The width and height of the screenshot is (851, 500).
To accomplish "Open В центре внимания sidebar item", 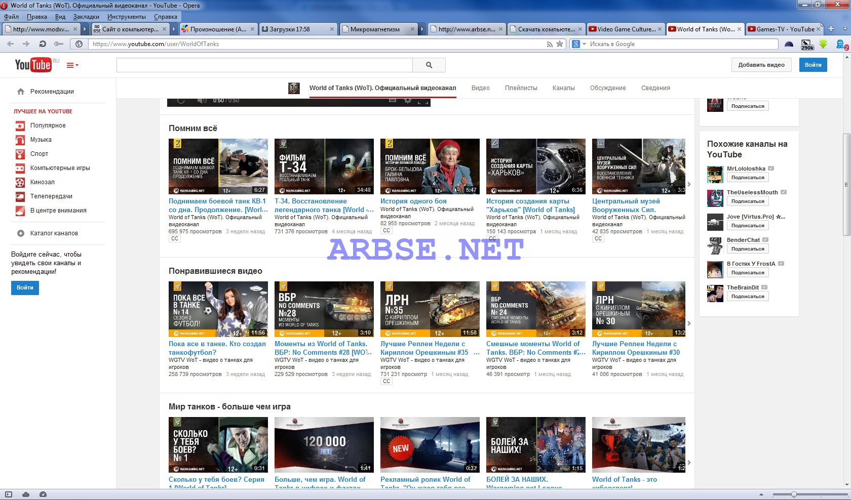I will point(58,211).
